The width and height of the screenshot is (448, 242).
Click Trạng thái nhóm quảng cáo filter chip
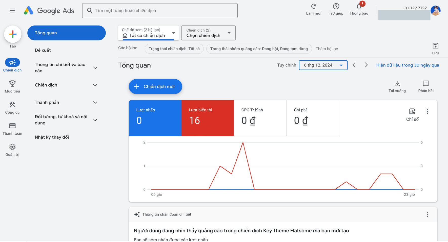259,49
